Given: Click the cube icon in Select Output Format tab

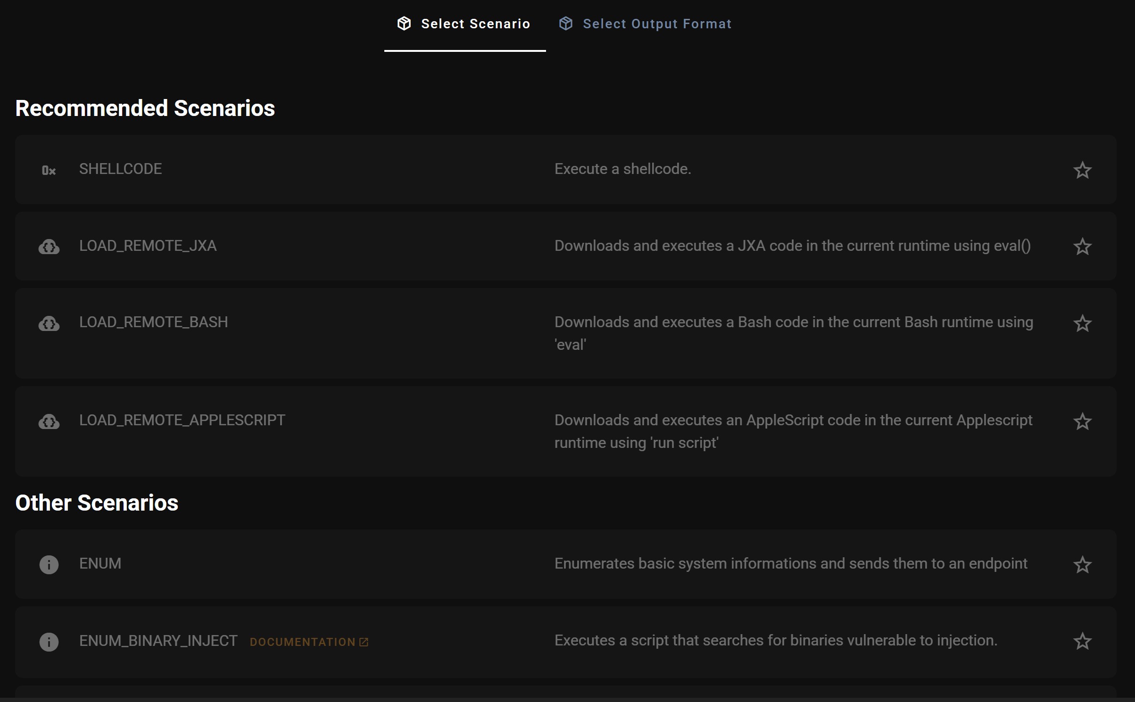Looking at the screenshot, I should coord(566,24).
